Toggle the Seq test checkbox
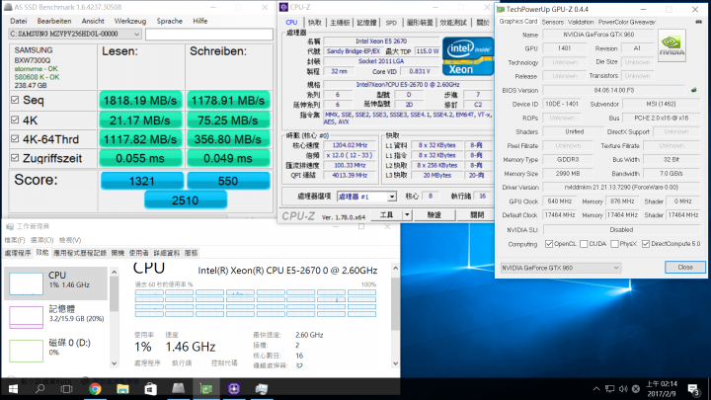Screen dimensions: 711x400 pyautogui.click(x=15, y=100)
